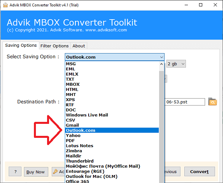Choose DOC from the saving list
The height and width of the screenshot is (183, 223).
point(112,110)
